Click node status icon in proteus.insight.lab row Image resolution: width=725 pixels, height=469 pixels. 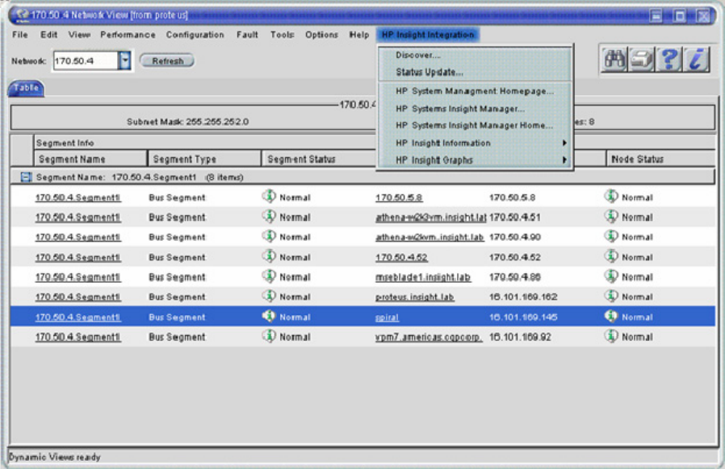click(x=611, y=296)
